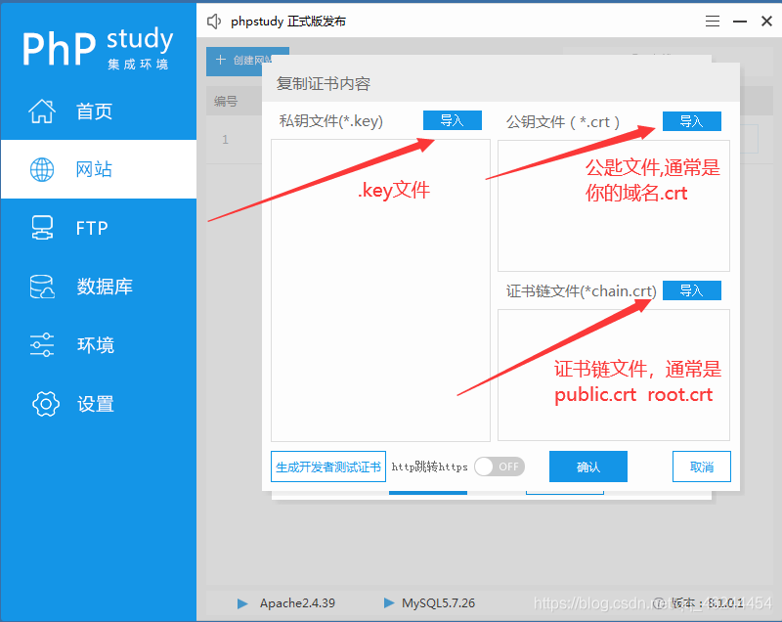Cancel with the 取消 button
Image resolution: width=782 pixels, height=622 pixels.
[x=701, y=466]
